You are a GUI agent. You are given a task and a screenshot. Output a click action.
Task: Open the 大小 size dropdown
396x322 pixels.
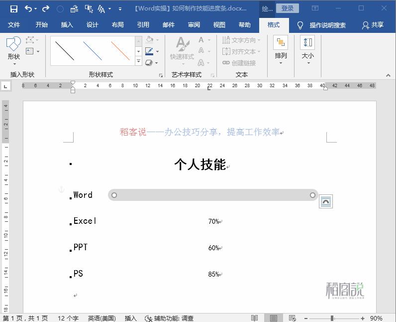coord(307,50)
